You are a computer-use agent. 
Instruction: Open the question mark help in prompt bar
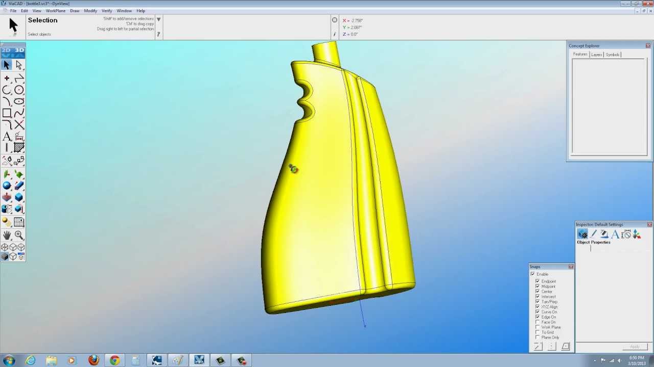click(158, 34)
